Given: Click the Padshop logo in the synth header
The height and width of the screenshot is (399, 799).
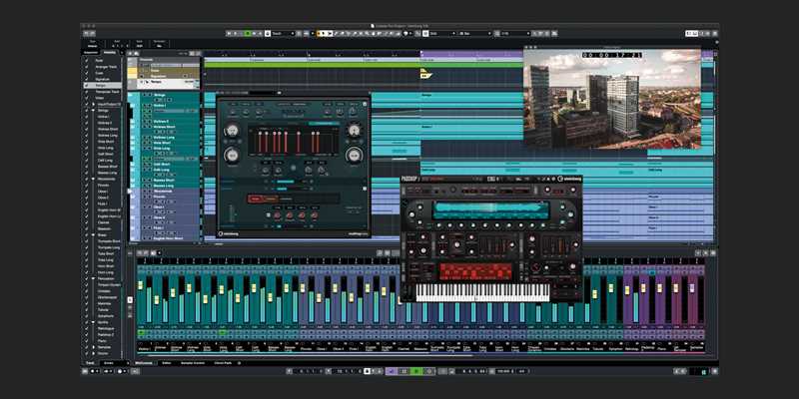Looking at the screenshot, I should 410,179.
